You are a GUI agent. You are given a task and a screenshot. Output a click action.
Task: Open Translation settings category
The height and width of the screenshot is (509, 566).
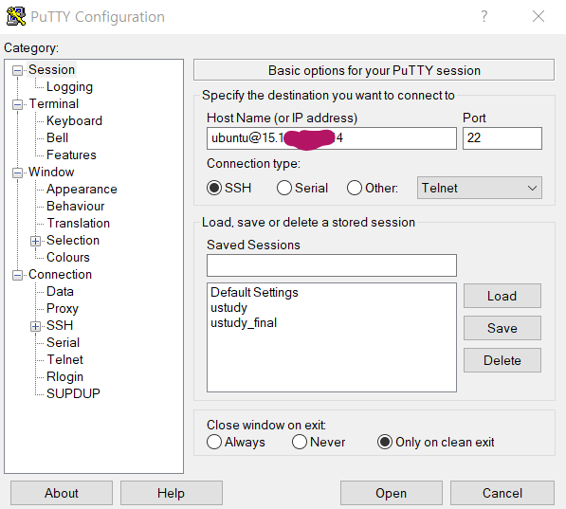[79, 223]
